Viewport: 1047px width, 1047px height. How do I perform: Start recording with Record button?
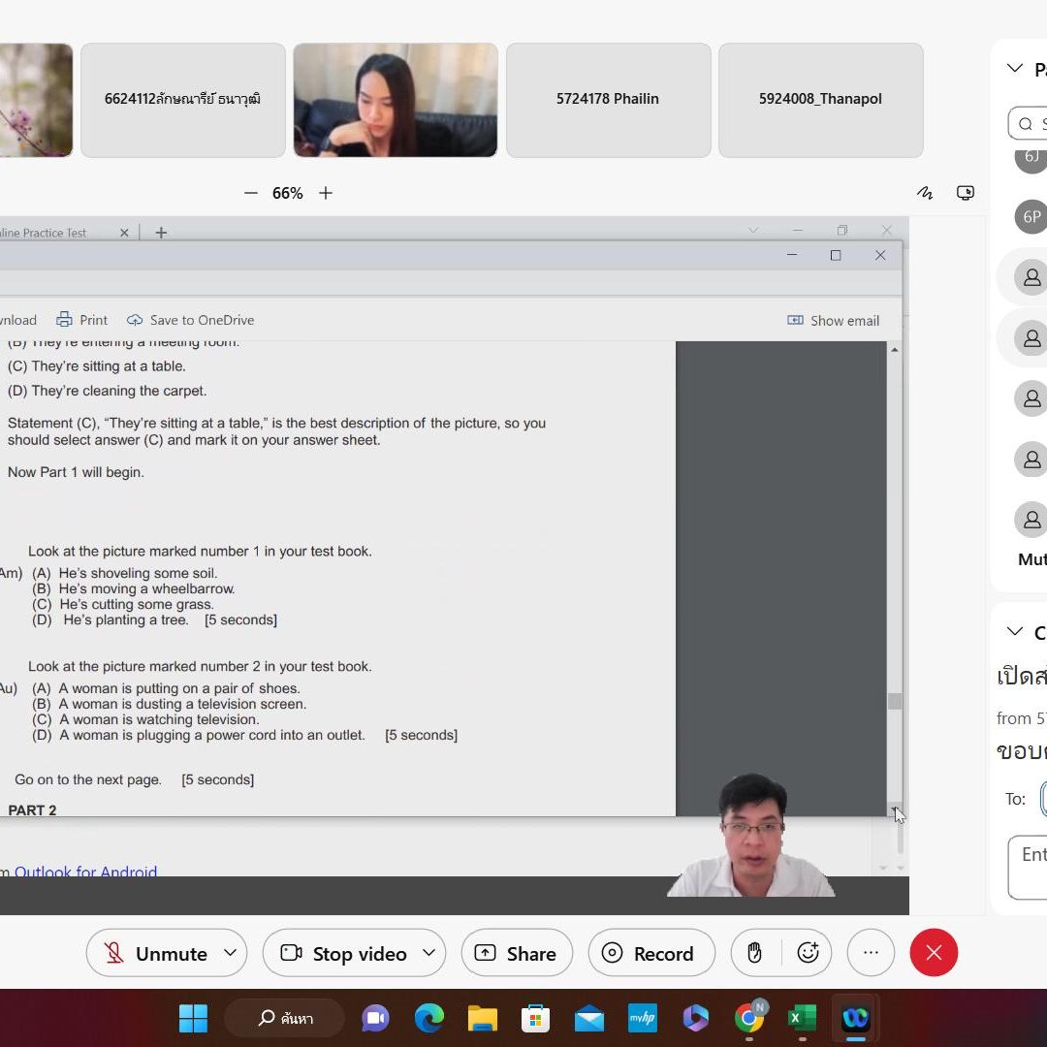click(651, 953)
